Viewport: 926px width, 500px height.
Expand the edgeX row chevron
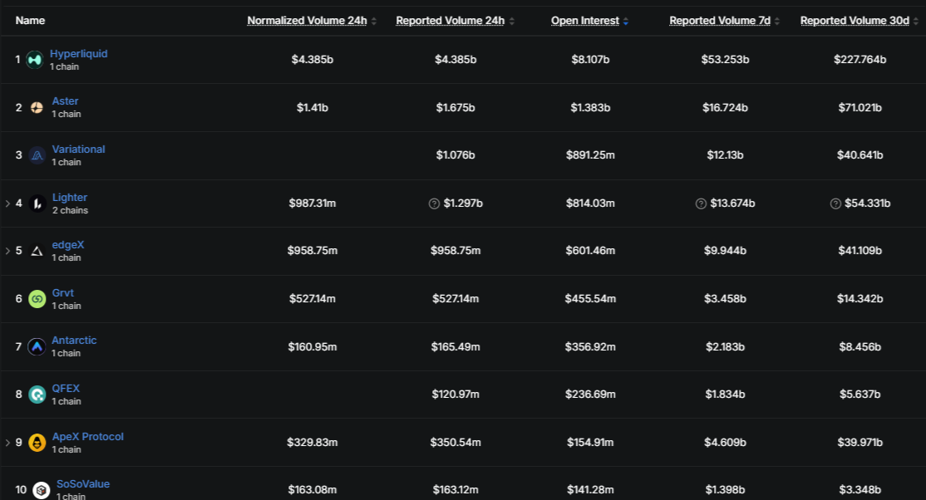[x=7, y=251]
